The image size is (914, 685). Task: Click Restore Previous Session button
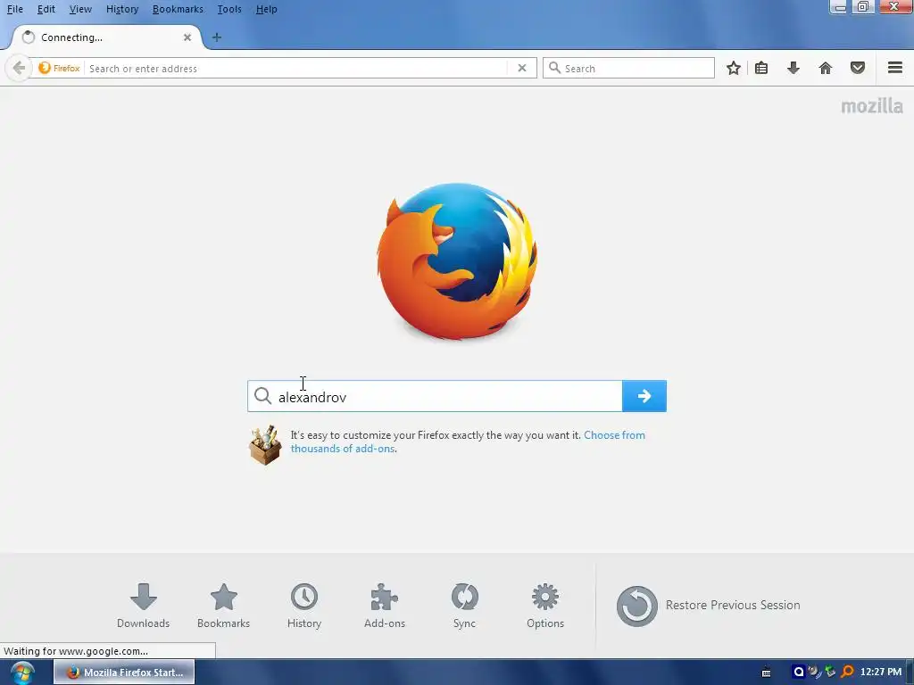(x=708, y=606)
